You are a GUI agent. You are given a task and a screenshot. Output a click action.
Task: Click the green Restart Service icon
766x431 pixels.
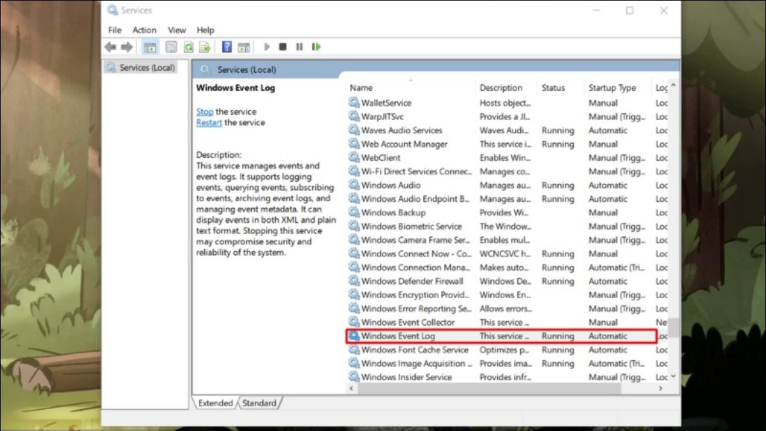tap(316, 47)
